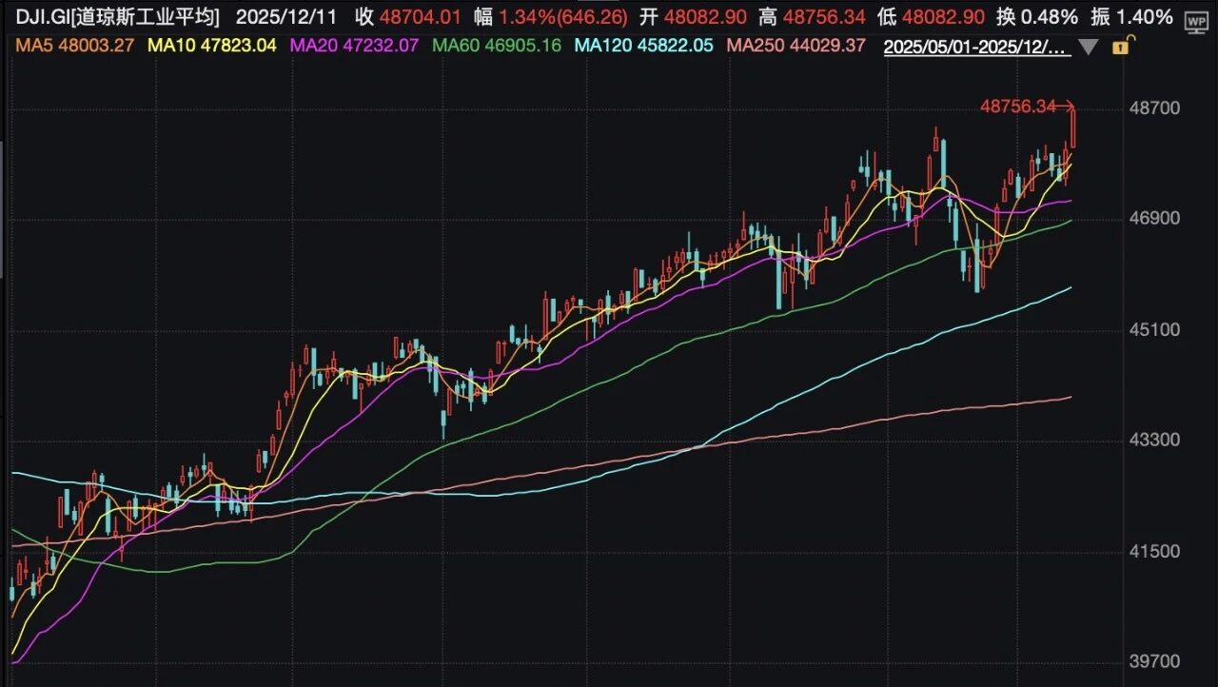Image resolution: width=1218 pixels, height=687 pixels.
Task: Select the DJI.GI 道琼斯工业平均 ticker title
Action: (x=117, y=16)
